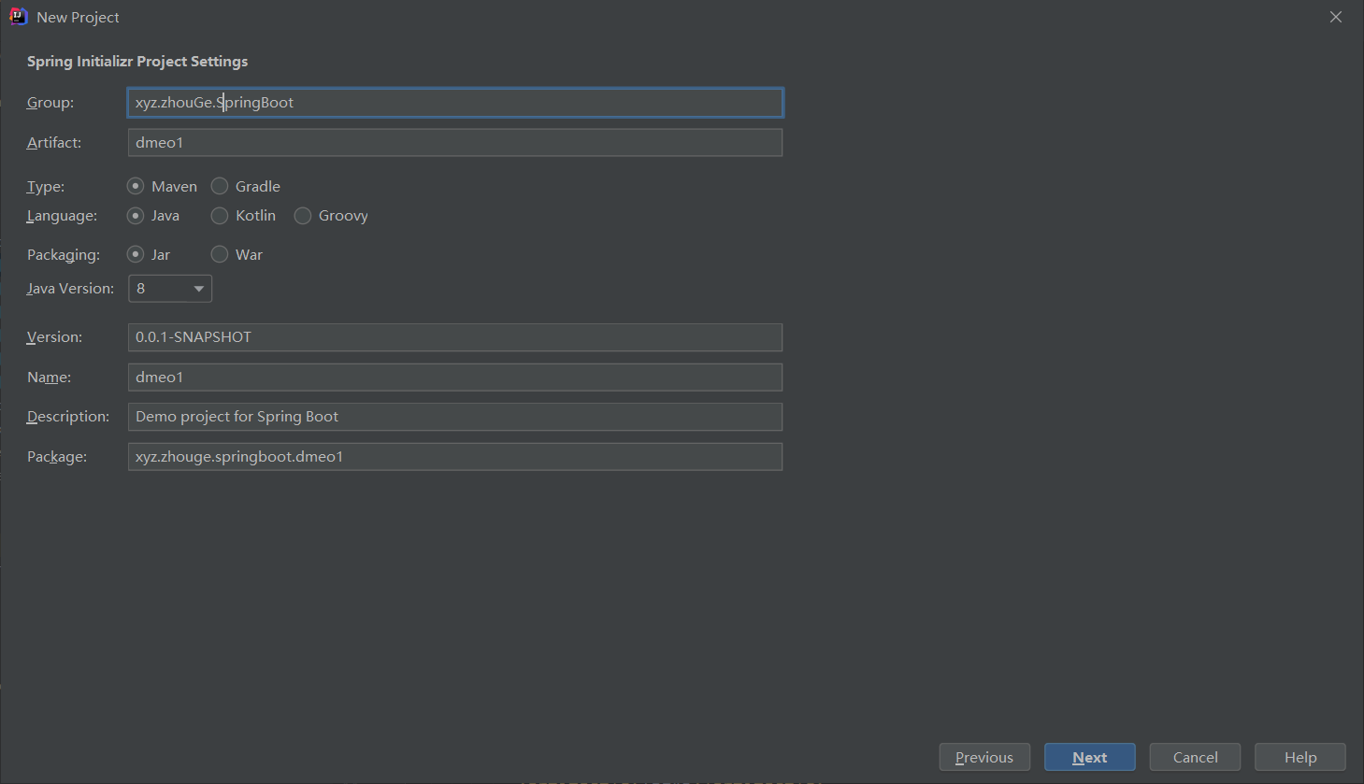Cancel the project creation
The height and width of the screenshot is (784, 1364).
[1196, 757]
